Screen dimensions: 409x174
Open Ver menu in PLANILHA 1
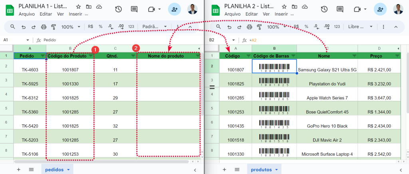point(60,14)
